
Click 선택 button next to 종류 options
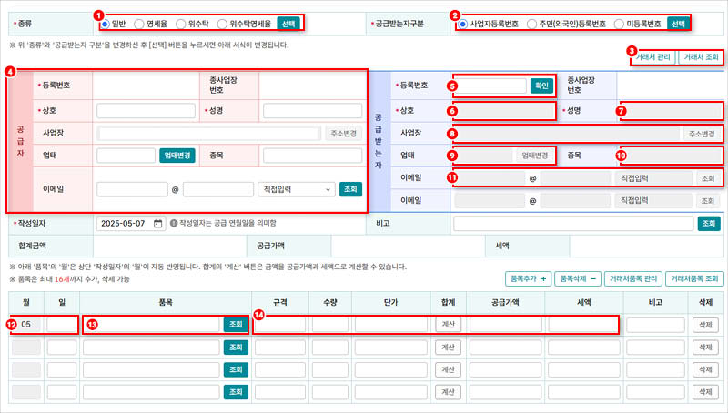pyautogui.click(x=288, y=24)
